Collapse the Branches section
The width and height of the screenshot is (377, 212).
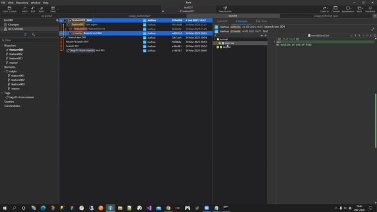tap(2, 45)
